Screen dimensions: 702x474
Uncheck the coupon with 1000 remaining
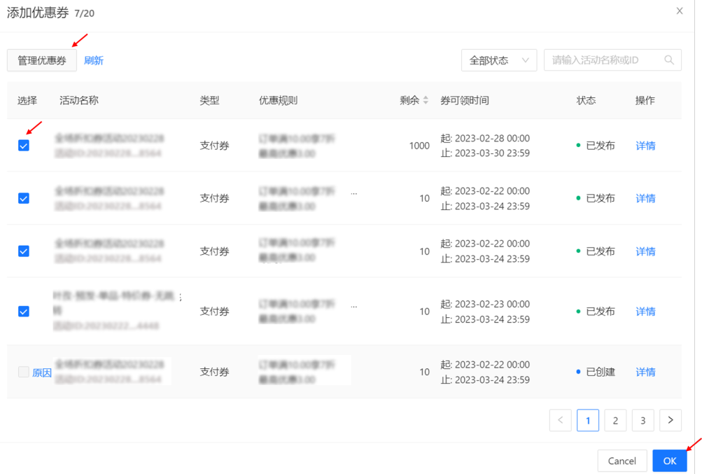click(24, 146)
